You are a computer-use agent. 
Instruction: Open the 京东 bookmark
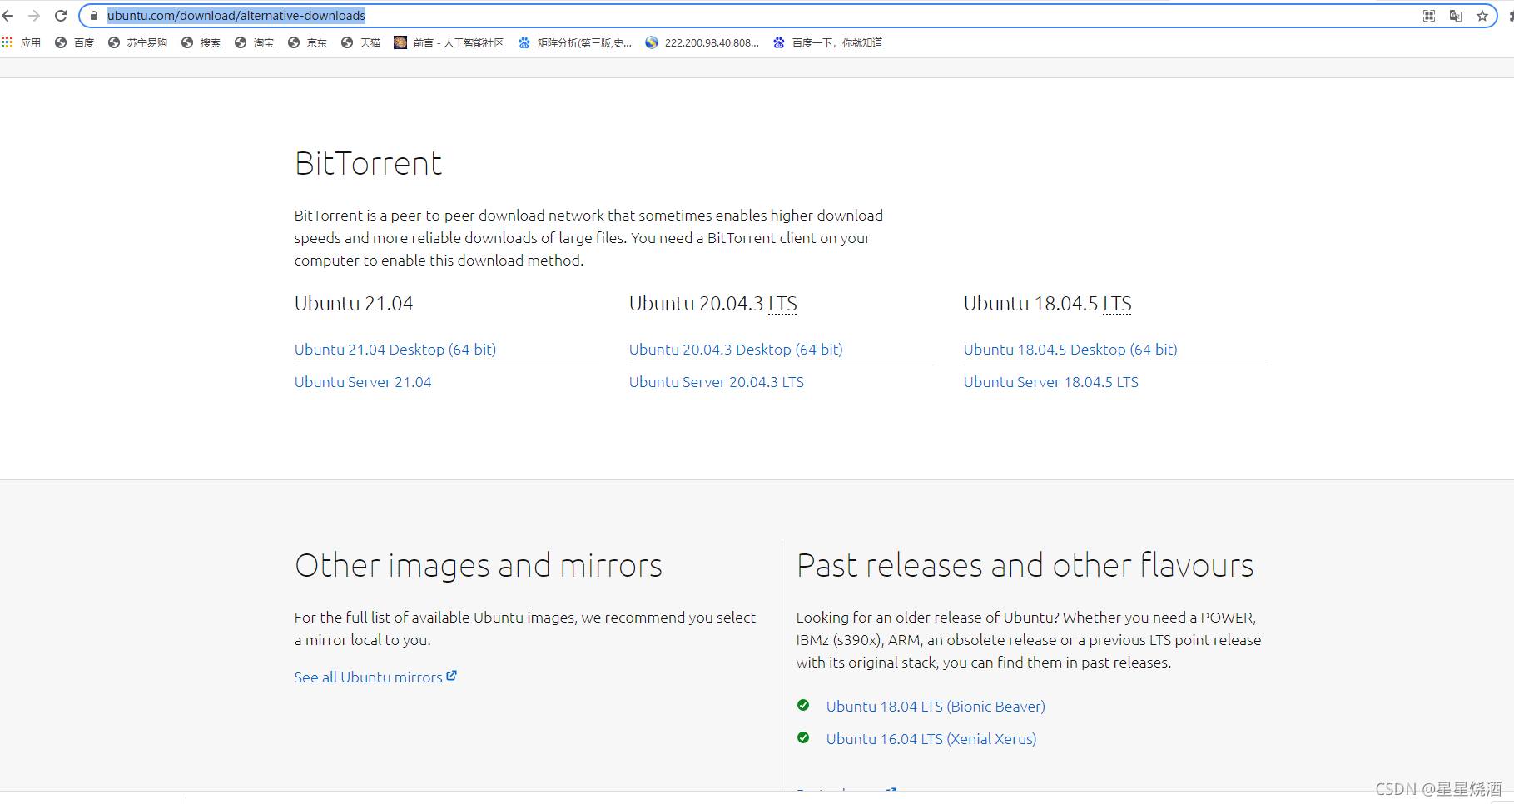pos(308,42)
